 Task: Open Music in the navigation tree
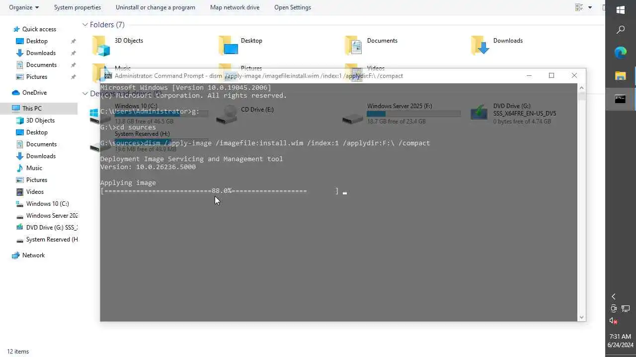click(34, 168)
